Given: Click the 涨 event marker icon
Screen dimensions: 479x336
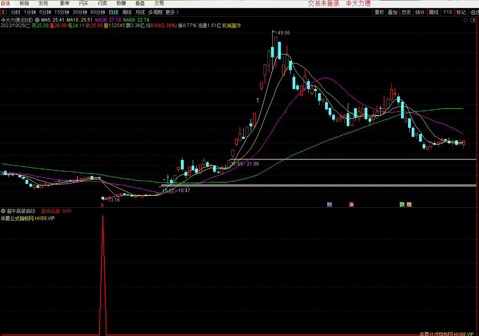Looking at the screenshot, I should coord(351,204).
